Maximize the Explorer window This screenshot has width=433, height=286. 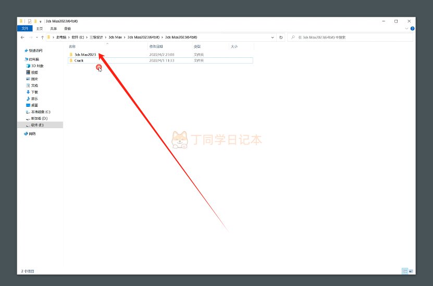pyautogui.click(x=396, y=21)
